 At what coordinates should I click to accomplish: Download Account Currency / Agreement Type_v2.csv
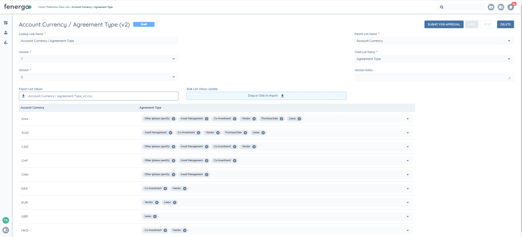pos(99,96)
